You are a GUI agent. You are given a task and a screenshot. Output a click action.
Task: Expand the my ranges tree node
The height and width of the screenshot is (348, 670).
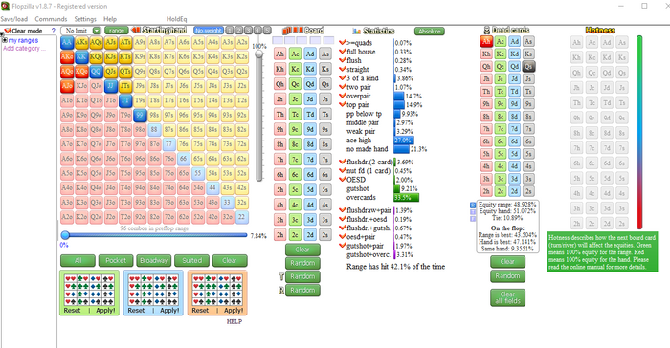pyautogui.click(x=5, y=40)
